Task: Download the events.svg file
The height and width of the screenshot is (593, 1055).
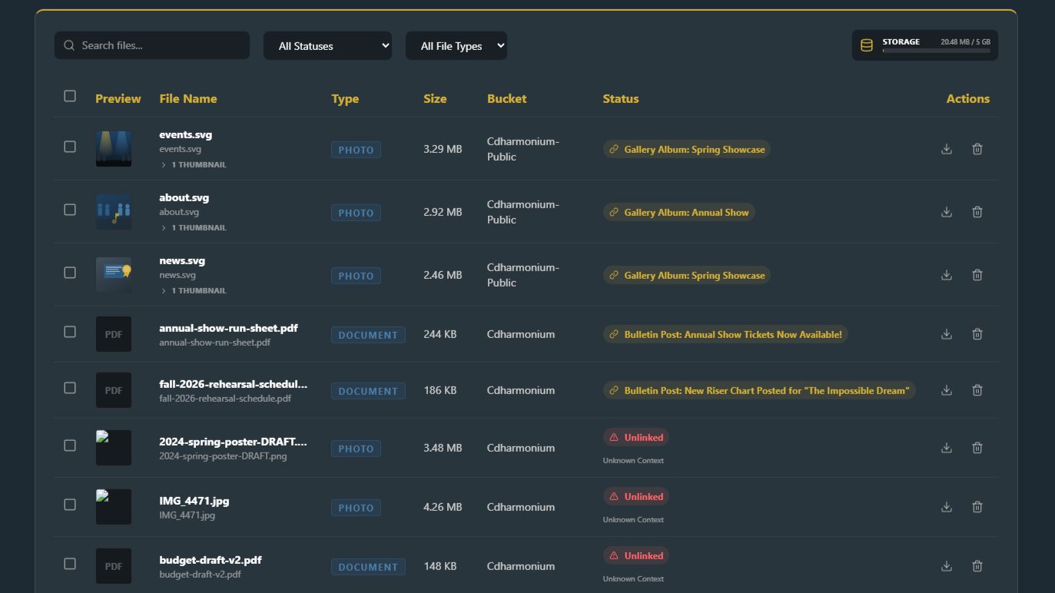Action: coord(947,149)
